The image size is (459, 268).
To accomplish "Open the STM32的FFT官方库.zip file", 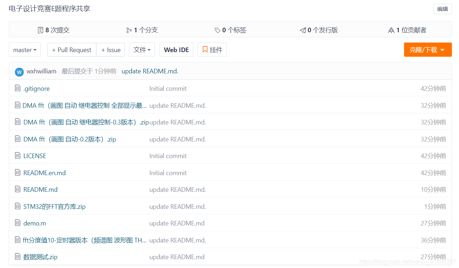I will click(x=55, y=207).
